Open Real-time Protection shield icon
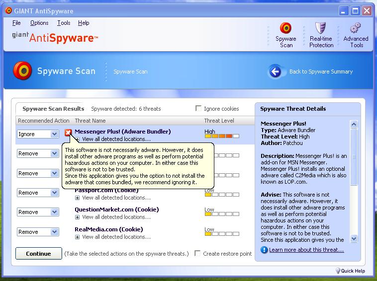Screen dimensions: 377x281 pos(321,28)
